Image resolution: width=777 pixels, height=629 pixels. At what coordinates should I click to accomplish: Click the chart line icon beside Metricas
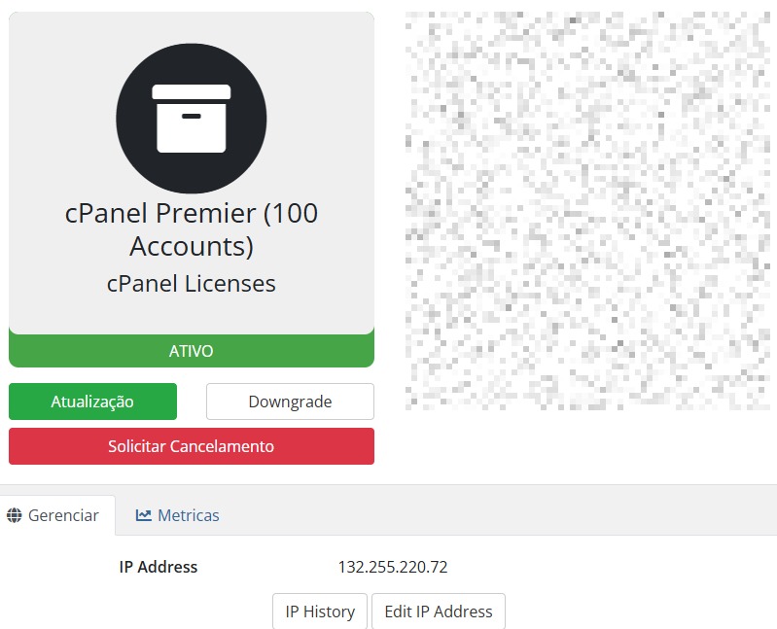pos(143,515)
